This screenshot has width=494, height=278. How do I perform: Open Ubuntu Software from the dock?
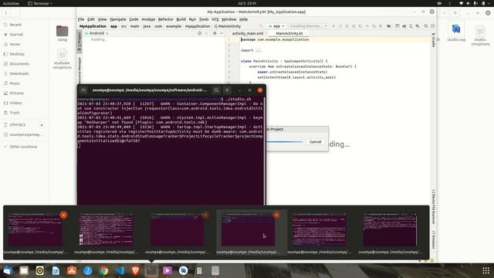(x=72, y=270)
